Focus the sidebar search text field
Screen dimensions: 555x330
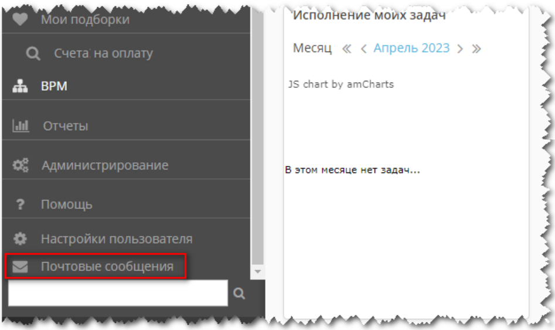click(117, 293)
